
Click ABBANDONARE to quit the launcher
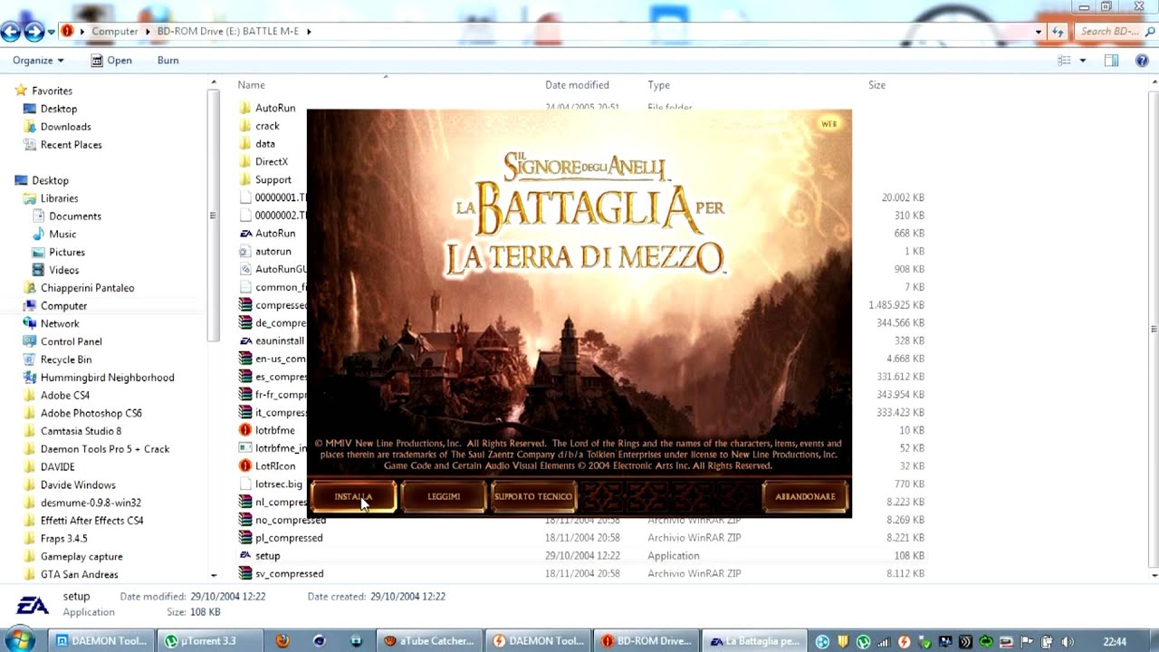[x=805, y=496]
